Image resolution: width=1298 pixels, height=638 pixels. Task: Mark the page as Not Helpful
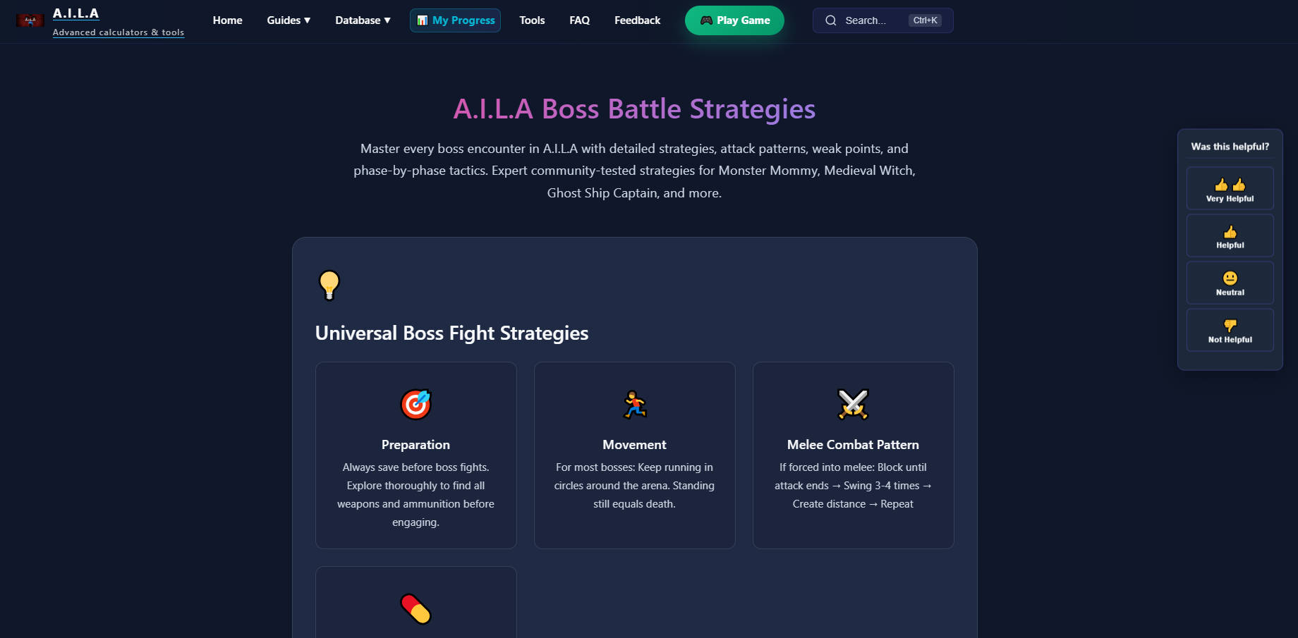[1230, 330]
